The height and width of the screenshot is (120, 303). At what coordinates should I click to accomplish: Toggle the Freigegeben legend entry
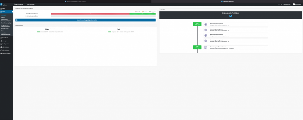(152, 12)
